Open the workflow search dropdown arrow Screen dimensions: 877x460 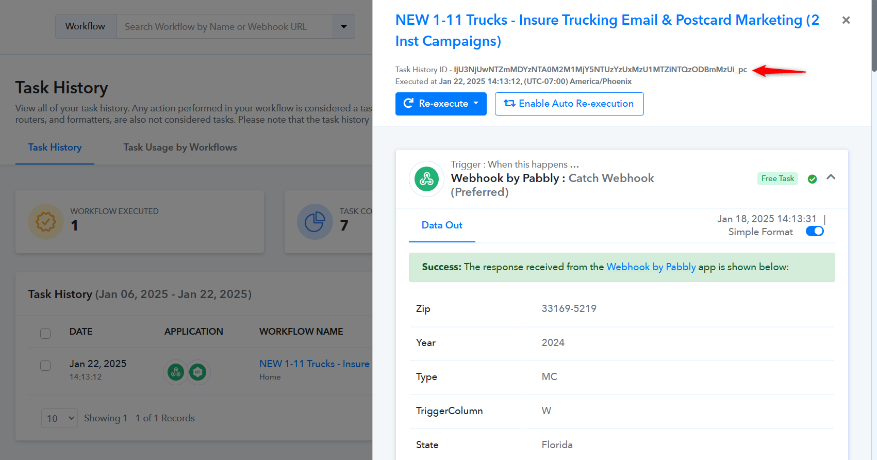pyautogui.click(x=343, y=26)
